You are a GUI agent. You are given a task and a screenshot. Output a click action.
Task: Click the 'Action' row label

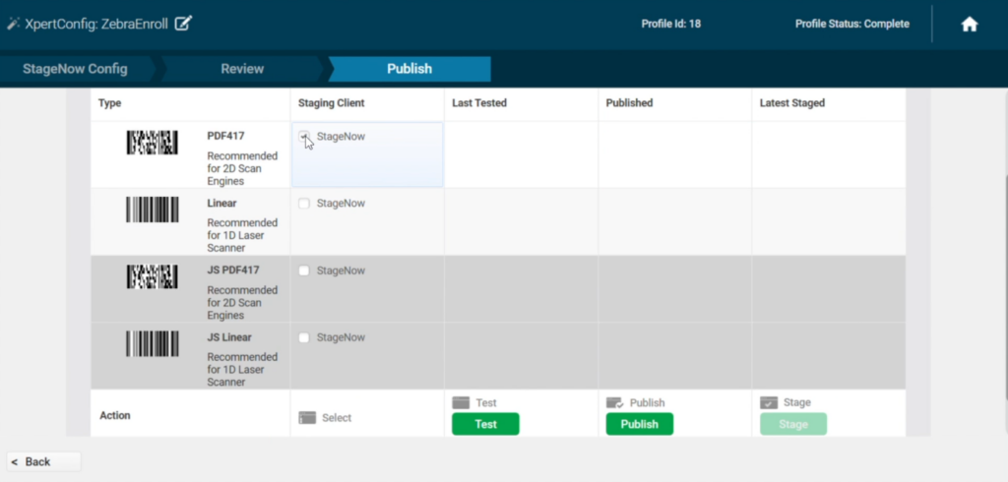coord(115,416)
